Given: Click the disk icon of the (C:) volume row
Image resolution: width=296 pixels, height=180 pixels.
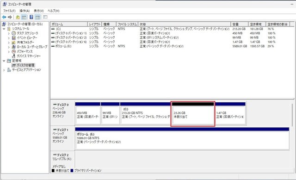Looking at the screenshot, I should click(53, 29).
